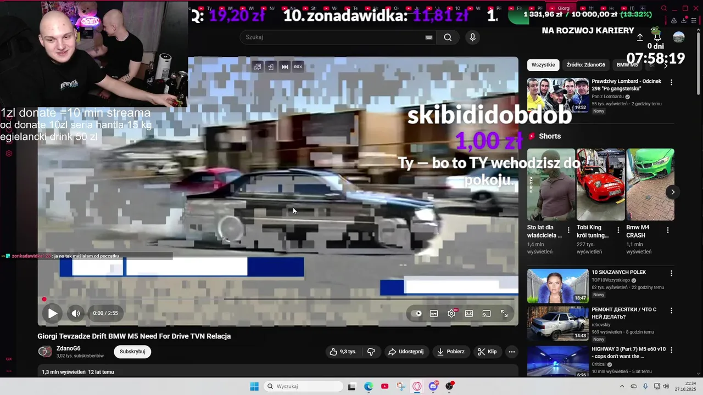This screenshot has height=395, width=703.
Task: Click the Udostępnij share button
Action: tap(406, 352)
